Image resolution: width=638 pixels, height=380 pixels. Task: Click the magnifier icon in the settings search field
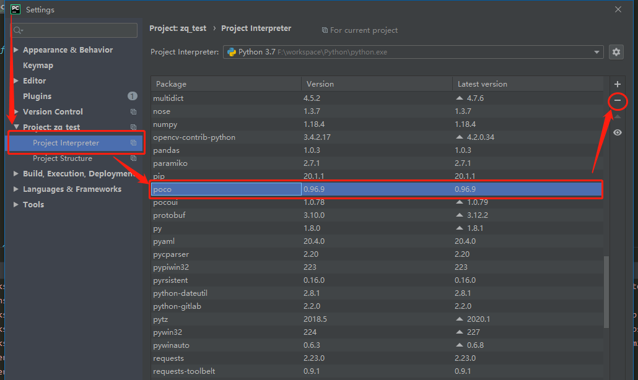coord(18,30)
